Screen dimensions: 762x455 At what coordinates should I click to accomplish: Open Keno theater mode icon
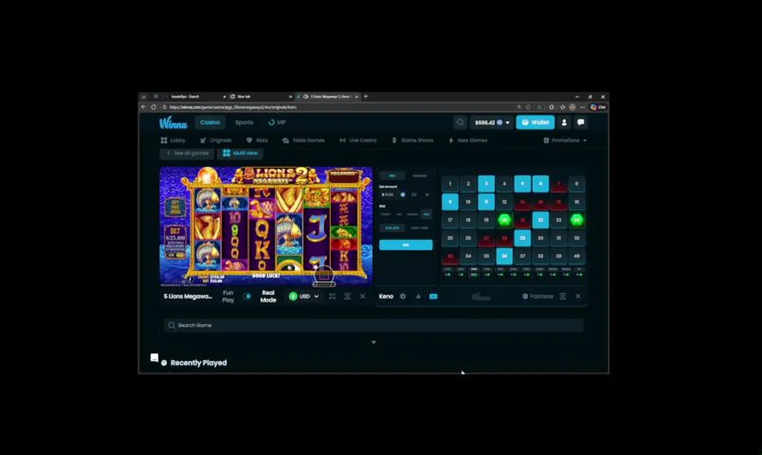click(x=562, y=296)
